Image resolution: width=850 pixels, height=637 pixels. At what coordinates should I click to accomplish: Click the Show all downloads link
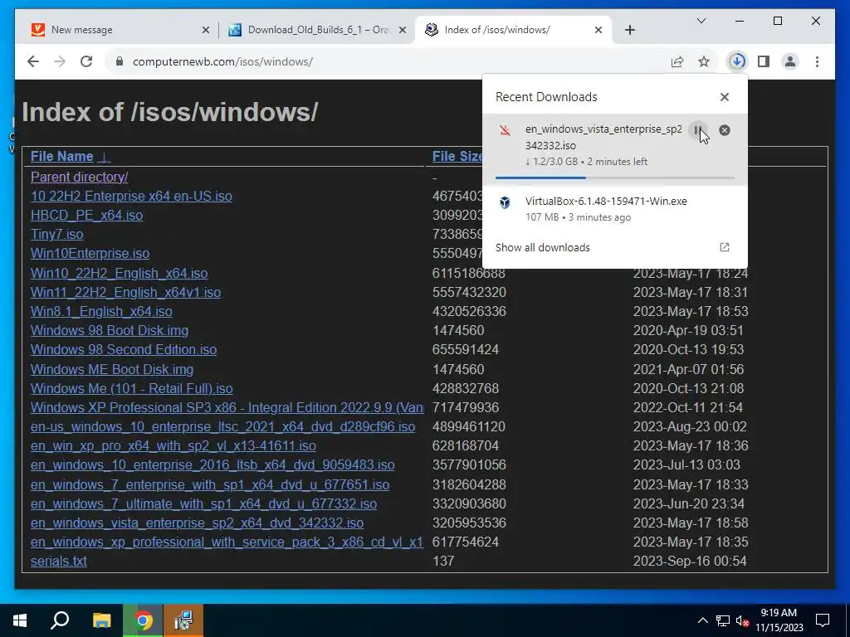tap(543, 247)
